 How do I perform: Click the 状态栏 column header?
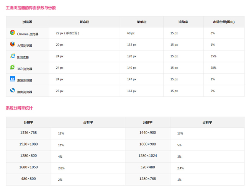coord(84,22)
